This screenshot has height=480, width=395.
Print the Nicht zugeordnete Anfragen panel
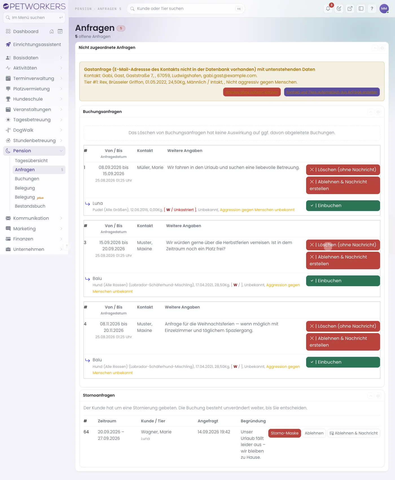382,48
